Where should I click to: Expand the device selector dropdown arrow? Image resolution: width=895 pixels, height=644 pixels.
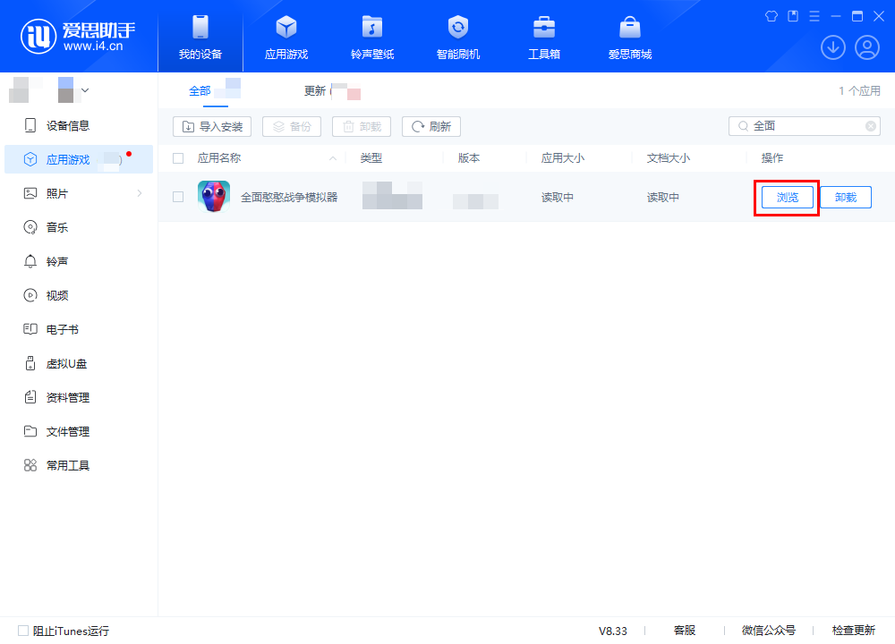click(85, 90)
